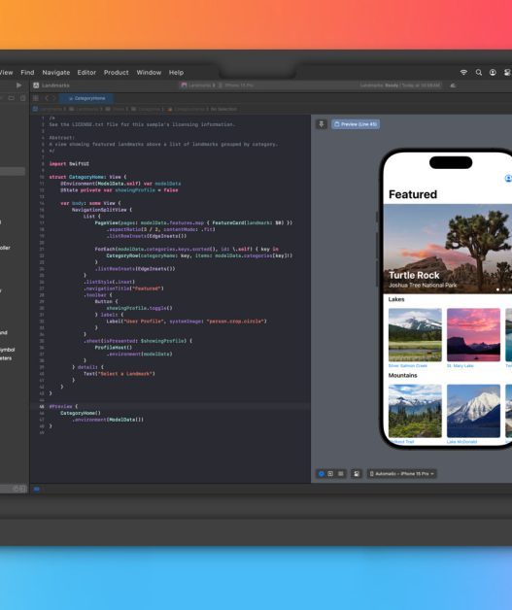Switch to Selectable preview mode
The width and height of the screenshot is (512, 610).
click(330, 473)
